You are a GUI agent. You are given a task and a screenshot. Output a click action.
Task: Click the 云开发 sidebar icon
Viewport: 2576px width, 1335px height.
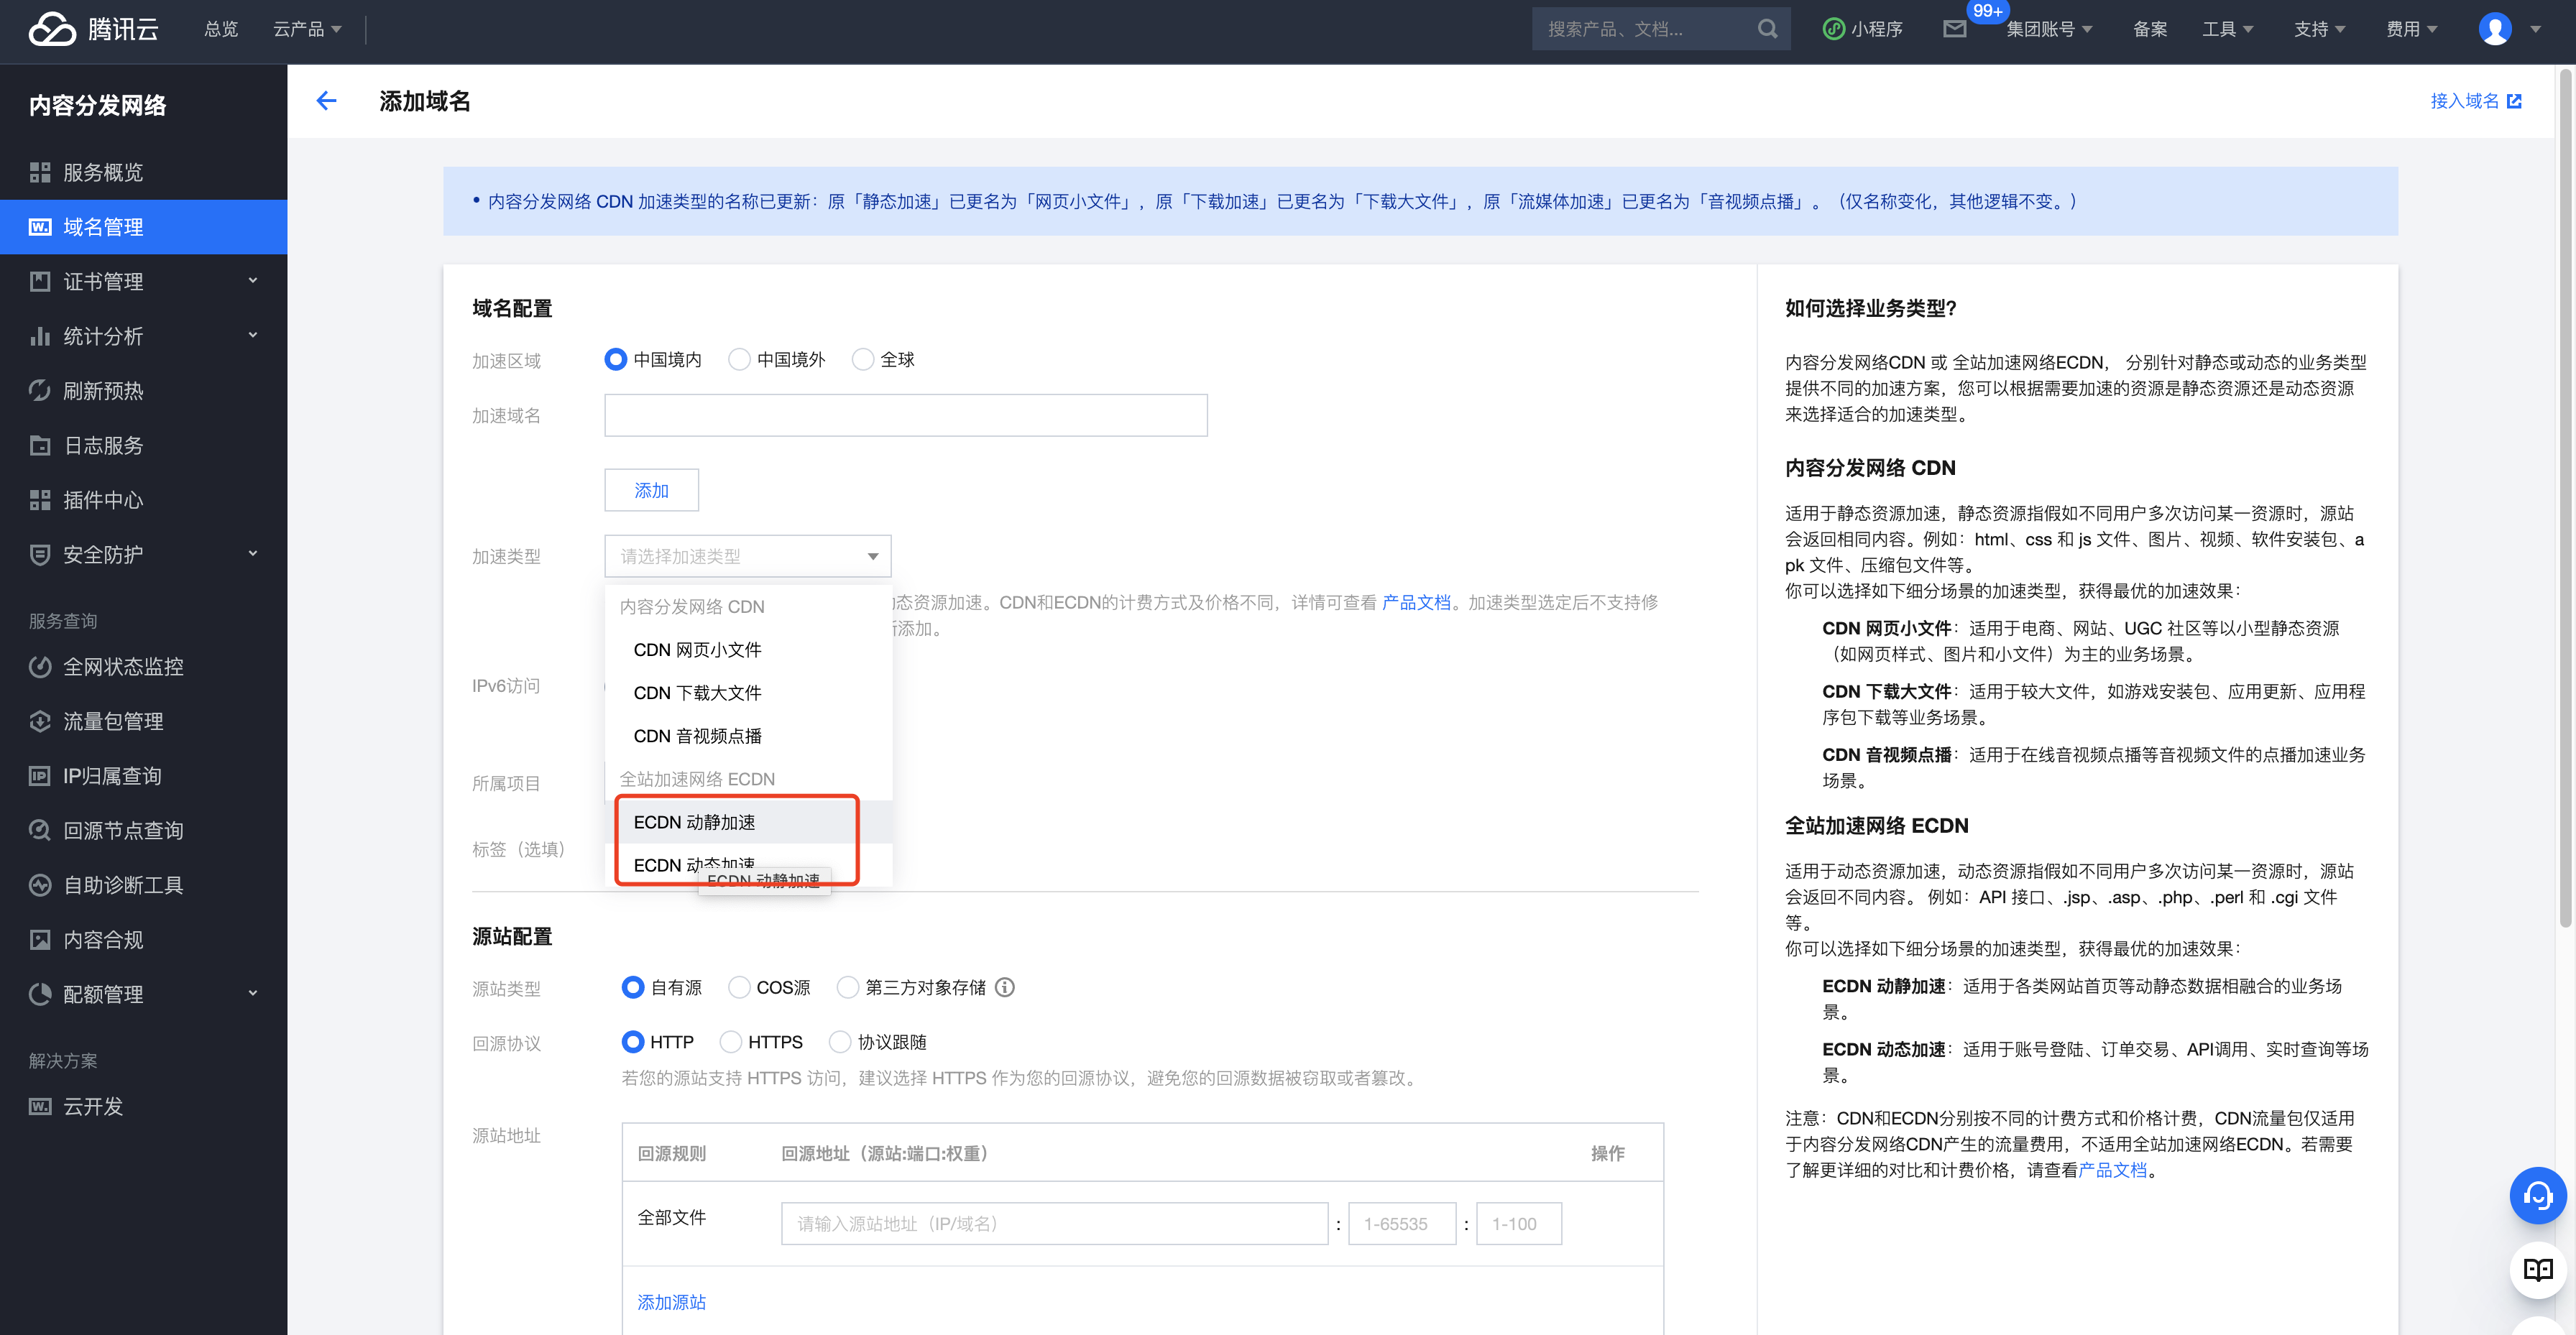(x=40, y=1106)
